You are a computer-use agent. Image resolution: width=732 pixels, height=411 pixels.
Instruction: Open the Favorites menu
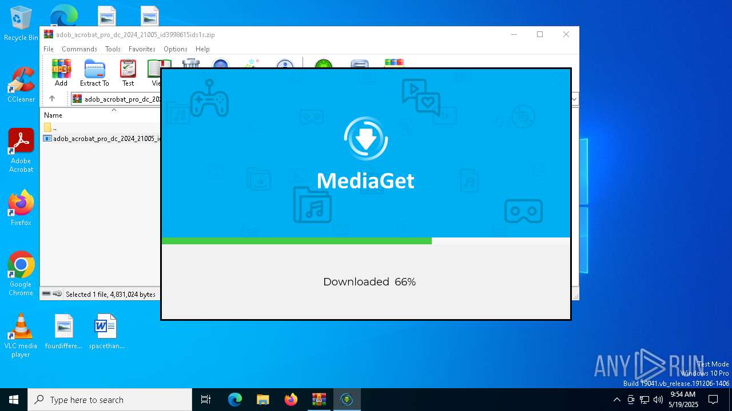pos(142,49)
